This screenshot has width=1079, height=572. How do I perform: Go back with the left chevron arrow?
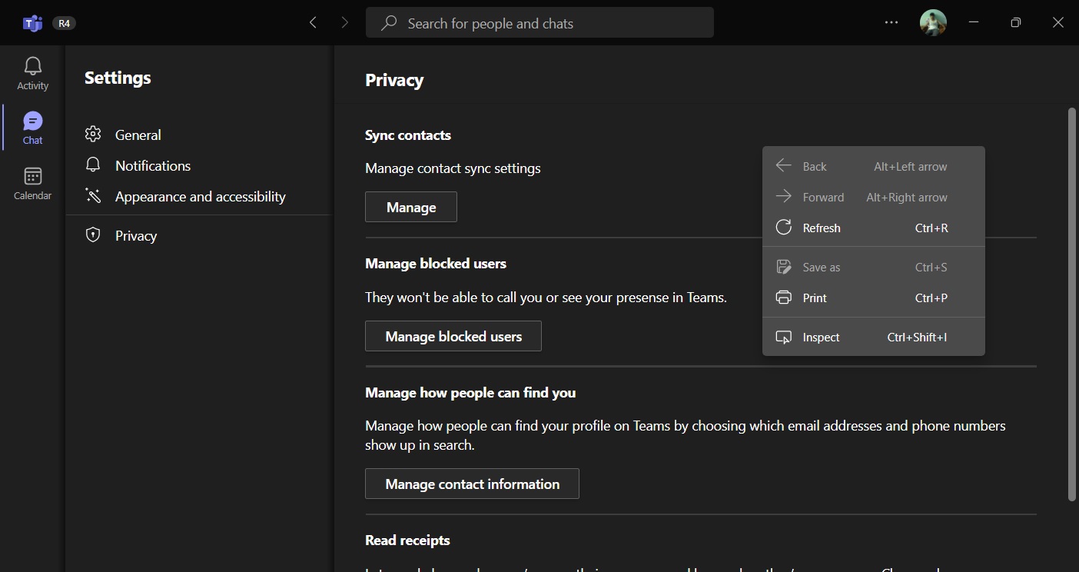[x=313, y=23]
